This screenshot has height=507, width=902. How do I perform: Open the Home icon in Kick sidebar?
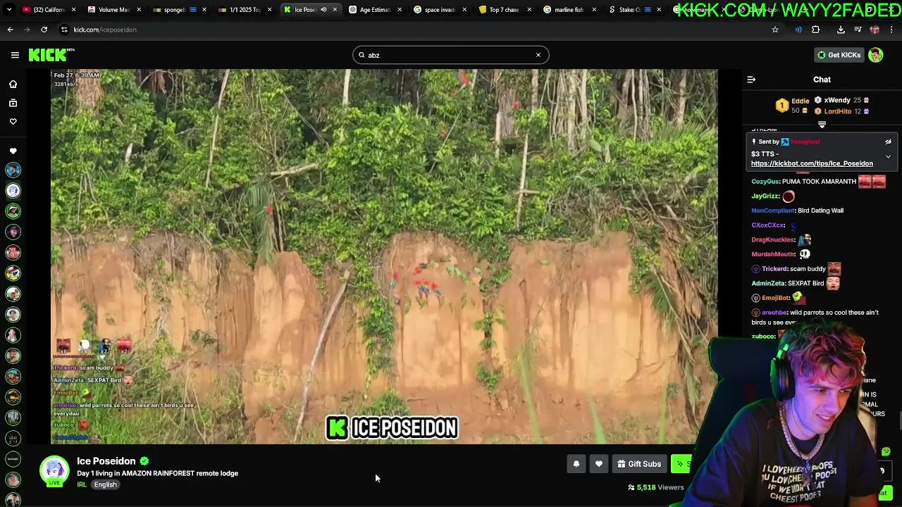(x=13, y=84)
